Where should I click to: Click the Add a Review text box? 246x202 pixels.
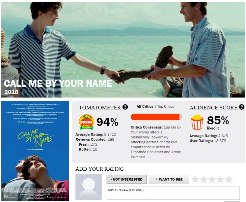pyautogui.click(x=173, y=193)
